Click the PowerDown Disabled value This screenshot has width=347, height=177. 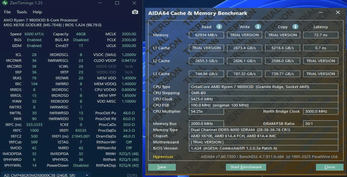pos(81,165)
